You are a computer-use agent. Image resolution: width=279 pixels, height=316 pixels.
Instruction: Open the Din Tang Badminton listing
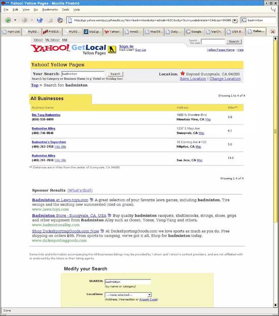coord(46,115)
